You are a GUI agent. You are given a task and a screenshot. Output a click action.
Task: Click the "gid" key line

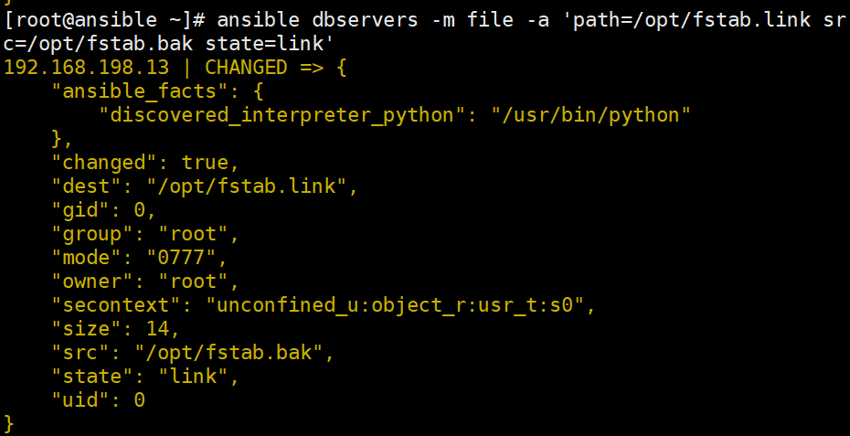(103, 210)
